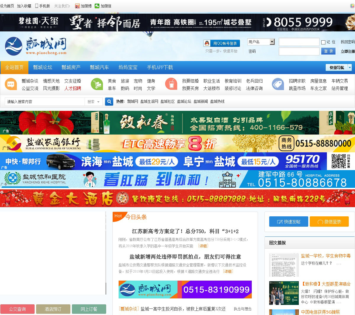Screen dimensions: 355x315
Task: Open 中国电信获得5G牌照 article
Action: pyautogui.click(x=320, y=312)
